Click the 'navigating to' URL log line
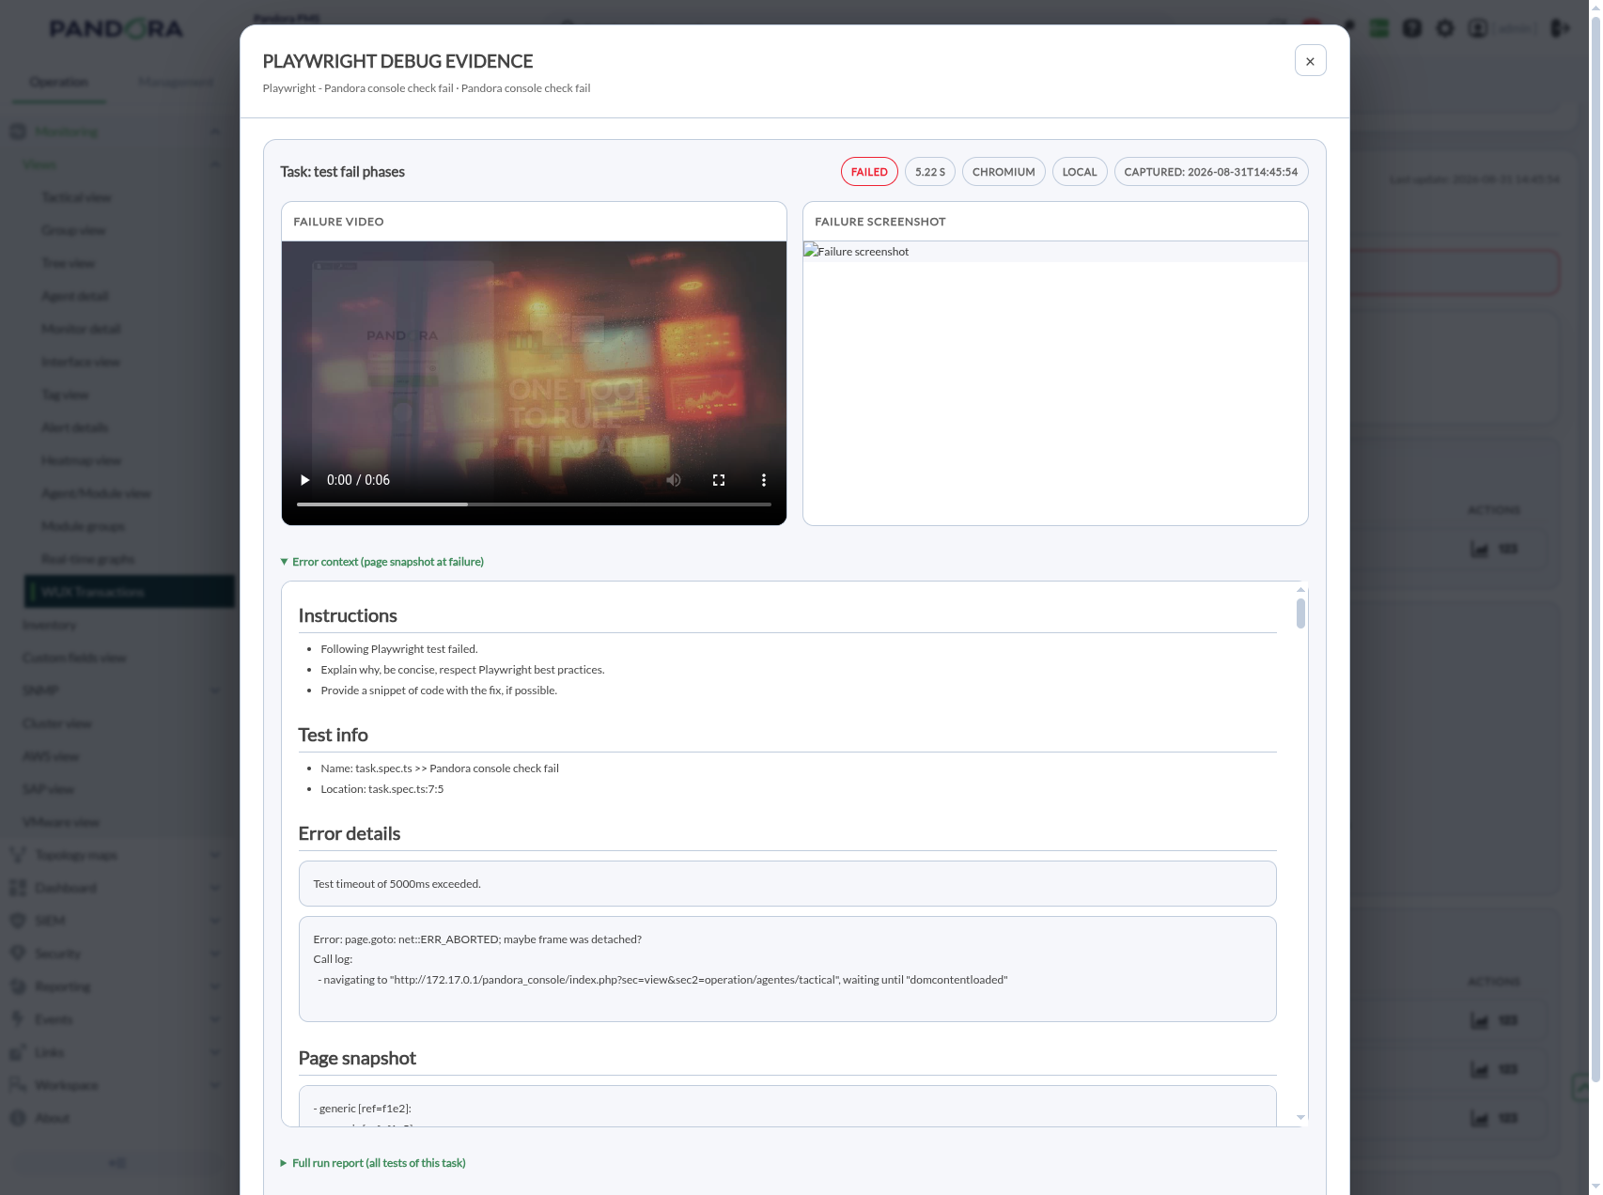 click(x=663, y=980)
